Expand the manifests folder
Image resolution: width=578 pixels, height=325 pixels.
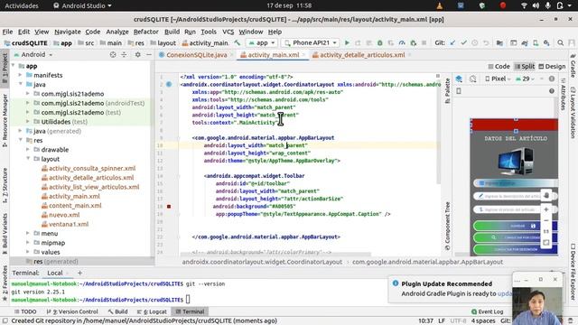coord(20,75)
